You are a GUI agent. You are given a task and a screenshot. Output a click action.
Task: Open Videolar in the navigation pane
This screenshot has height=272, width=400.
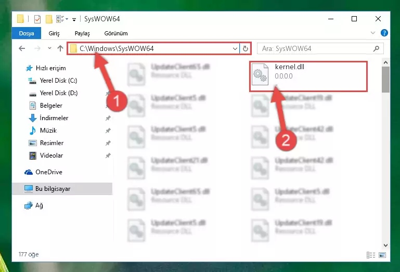coord(51,156)
